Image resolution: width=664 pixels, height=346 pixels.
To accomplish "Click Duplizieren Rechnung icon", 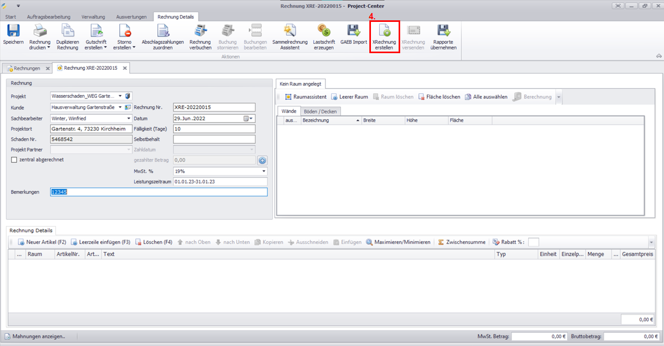I will [x=67, y=31].
